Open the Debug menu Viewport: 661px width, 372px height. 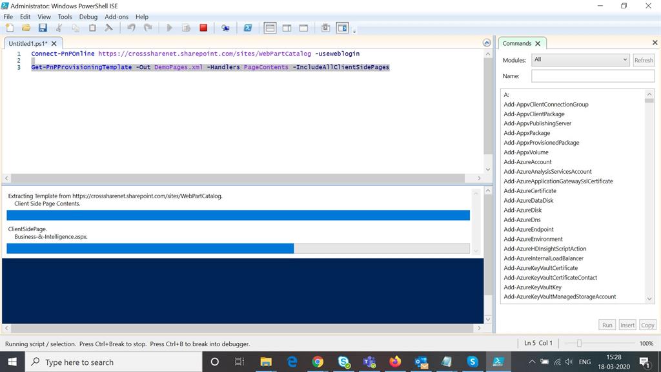88,17
